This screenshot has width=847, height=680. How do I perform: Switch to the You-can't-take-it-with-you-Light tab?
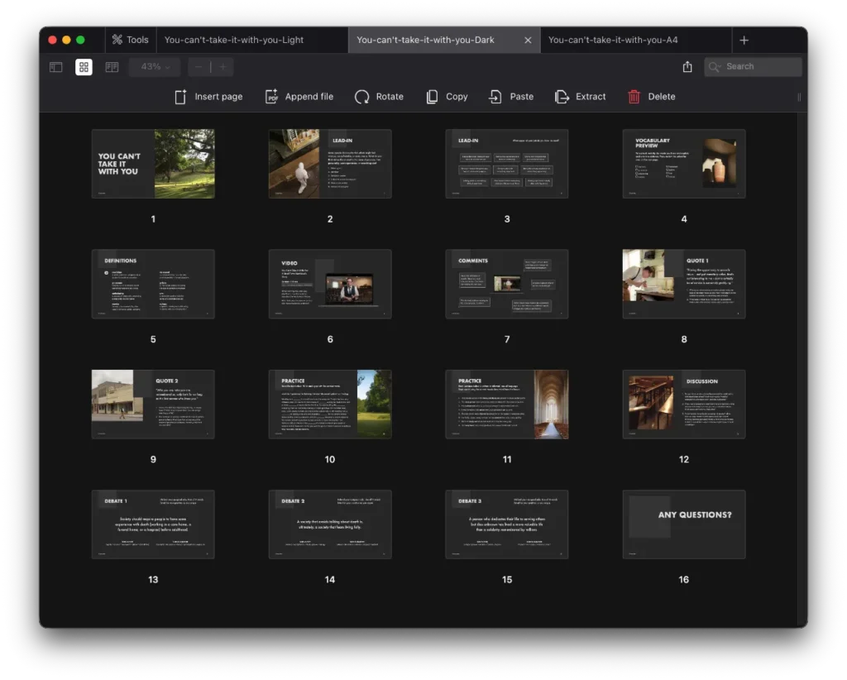tap(234, 40)
